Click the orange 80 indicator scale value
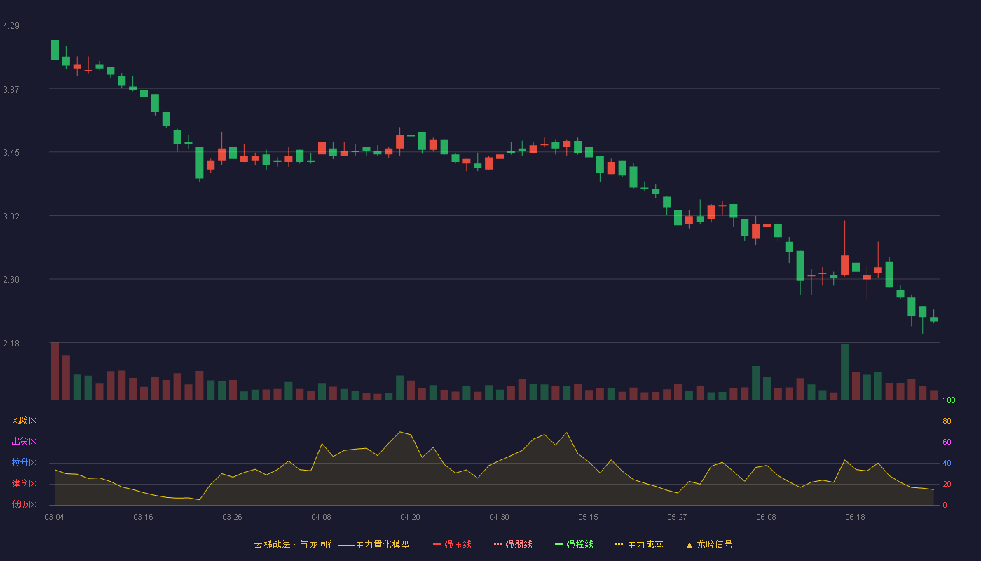Viewport: 981px width, 561px height. [x=947, y=421]
